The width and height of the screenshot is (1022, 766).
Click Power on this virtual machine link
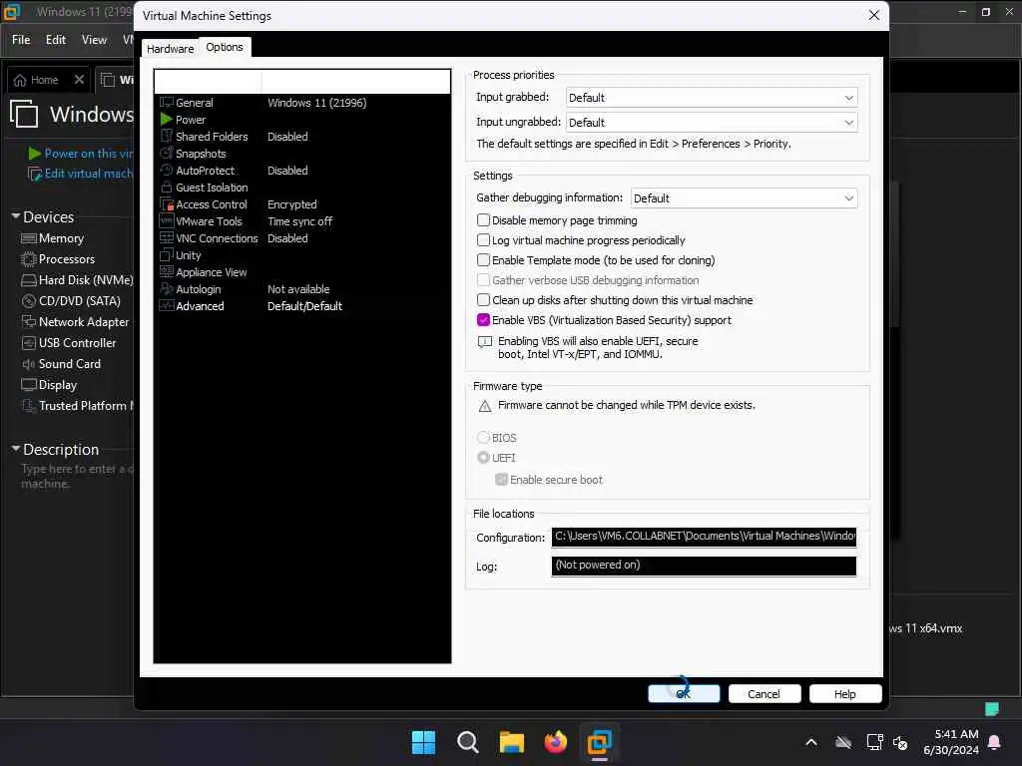point(81,153)
